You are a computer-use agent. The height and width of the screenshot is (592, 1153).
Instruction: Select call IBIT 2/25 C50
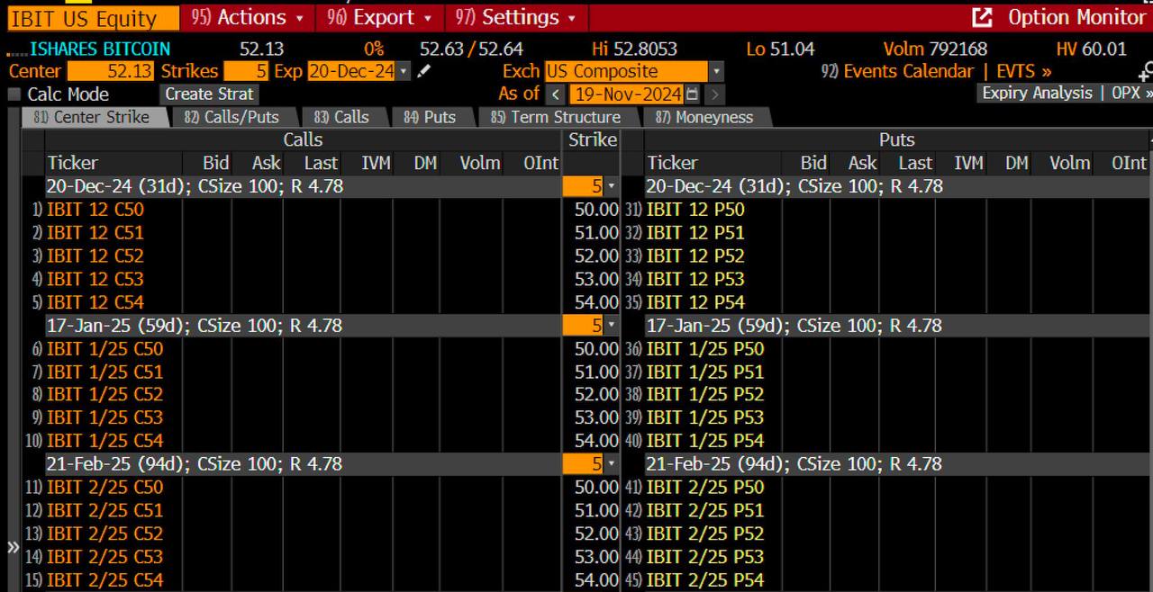pyautogui.click(x=105, y=488)
